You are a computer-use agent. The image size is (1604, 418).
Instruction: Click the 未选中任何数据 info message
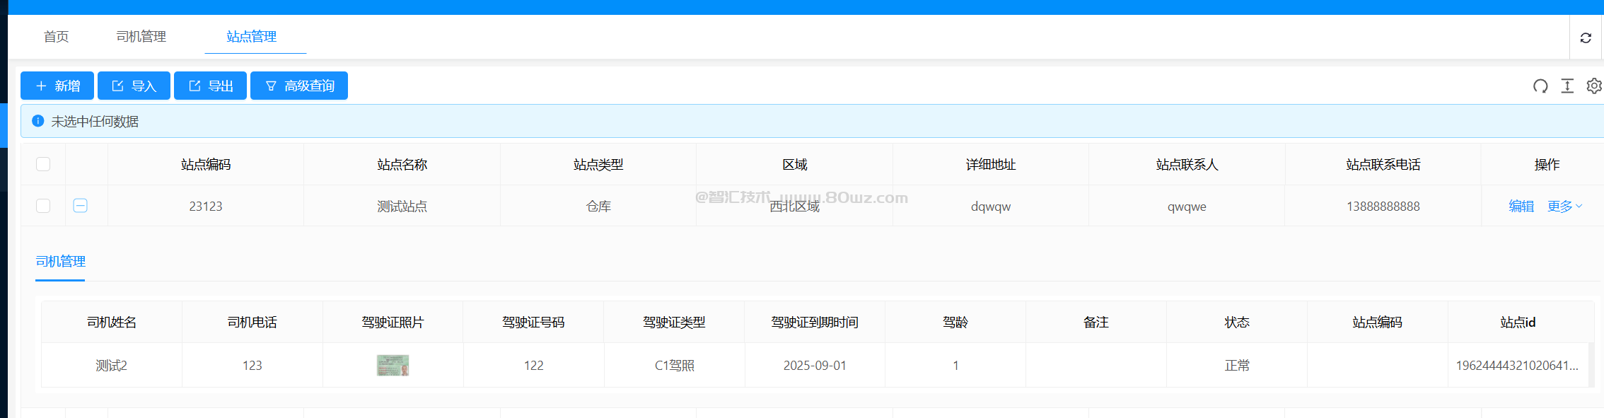click(x=95, y=122)
